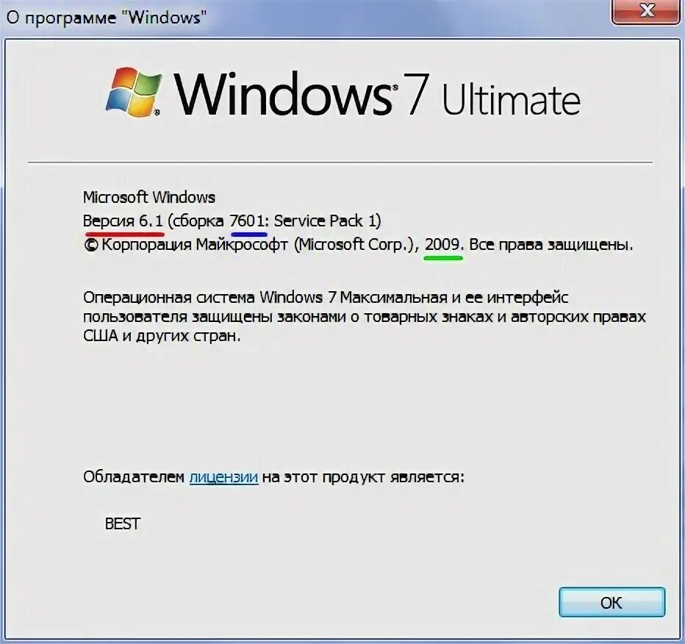Click the license holder name BEST
This screenshot has height=644, width=685.
122,523
